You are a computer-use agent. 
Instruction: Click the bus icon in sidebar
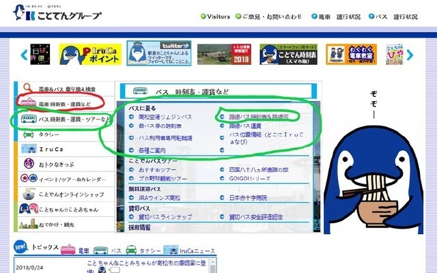[29, 119]
